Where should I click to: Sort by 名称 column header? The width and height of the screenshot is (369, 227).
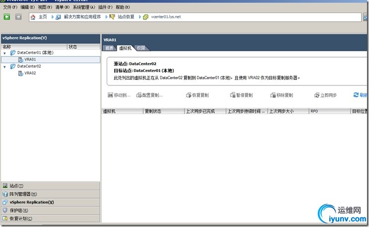click(34, 47)
